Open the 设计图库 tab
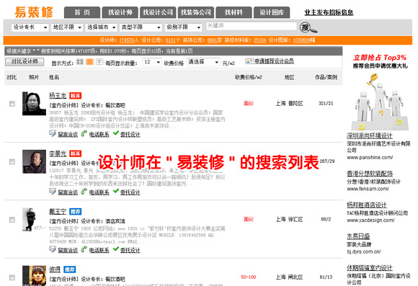The width and height of the screenshot is (418, 286). [x=272, y=12]
